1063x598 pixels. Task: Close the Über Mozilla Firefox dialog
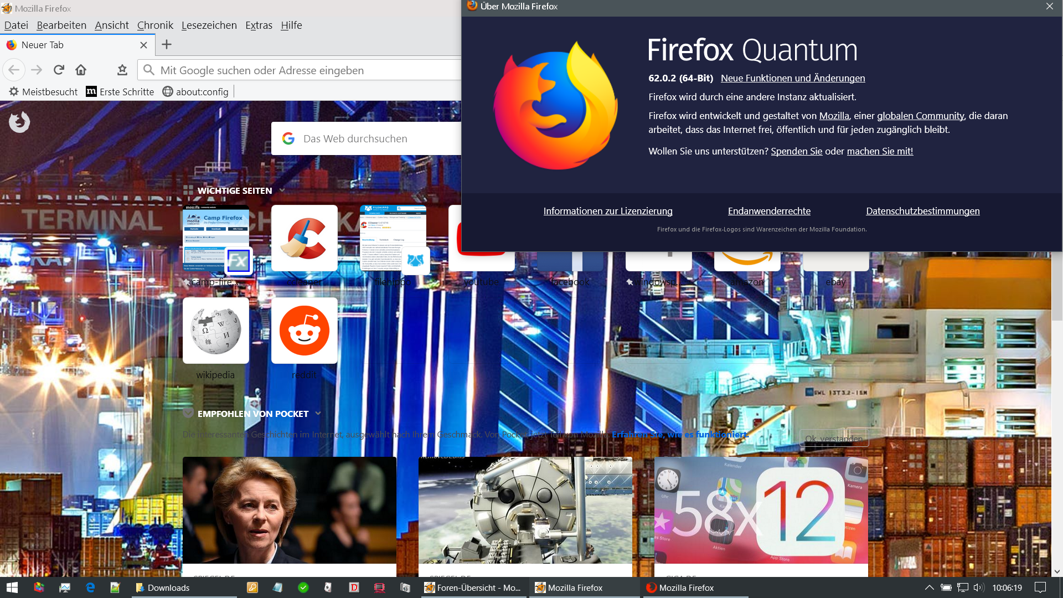point(1050,6)
